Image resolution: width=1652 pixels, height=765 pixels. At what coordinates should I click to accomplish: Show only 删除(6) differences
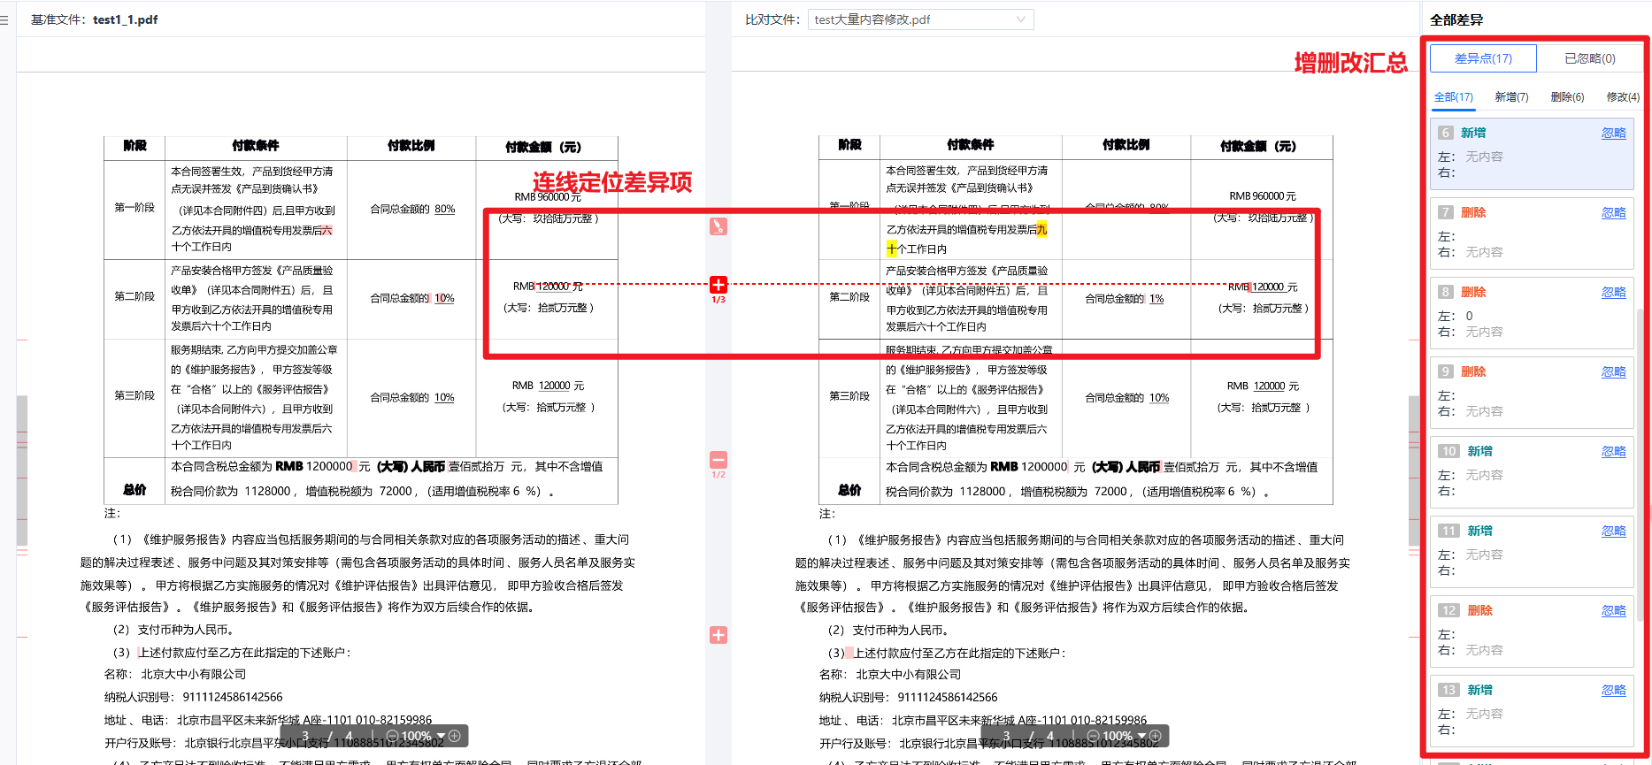1567,97
